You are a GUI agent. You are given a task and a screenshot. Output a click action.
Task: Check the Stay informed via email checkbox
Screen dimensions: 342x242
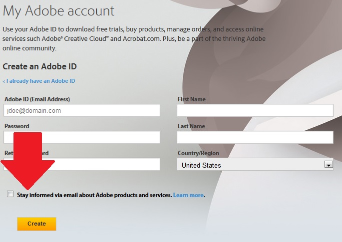click(10, 194)
